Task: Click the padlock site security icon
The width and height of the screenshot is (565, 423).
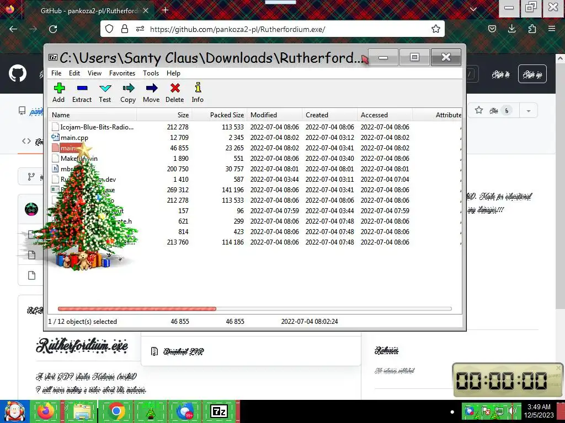Action: pyautogui.click(x=124, y=29)
